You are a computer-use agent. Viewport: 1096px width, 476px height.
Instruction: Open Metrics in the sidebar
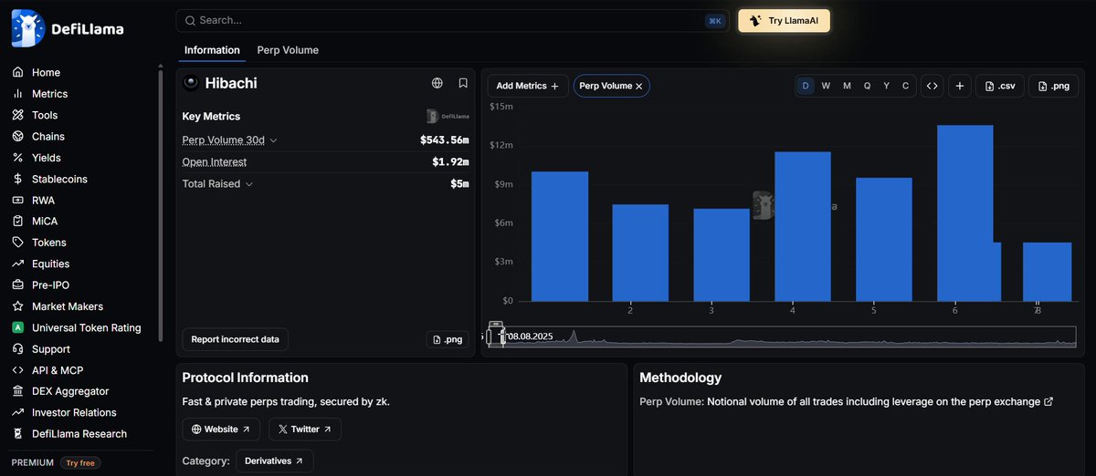(x=49, y=94)
